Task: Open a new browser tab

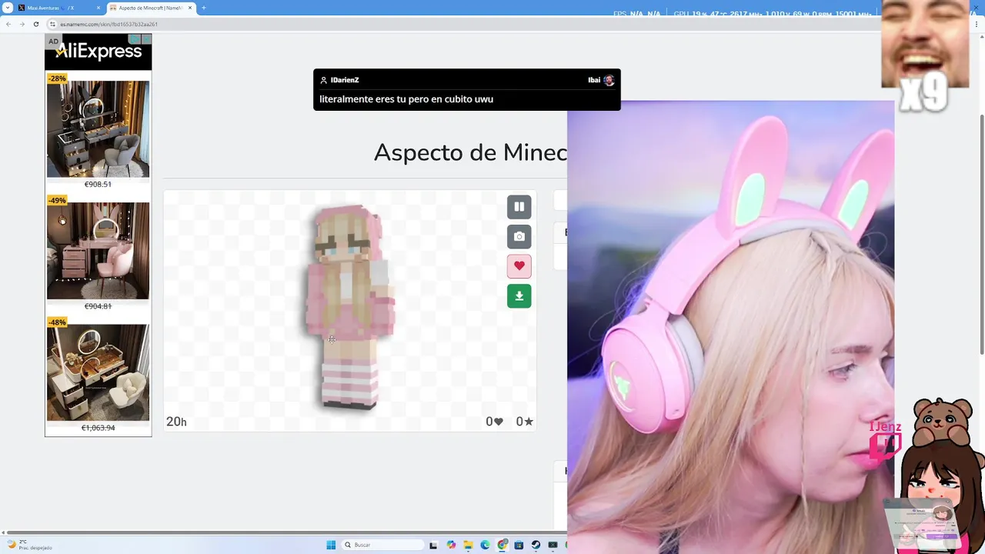Action: click(204, 8)
